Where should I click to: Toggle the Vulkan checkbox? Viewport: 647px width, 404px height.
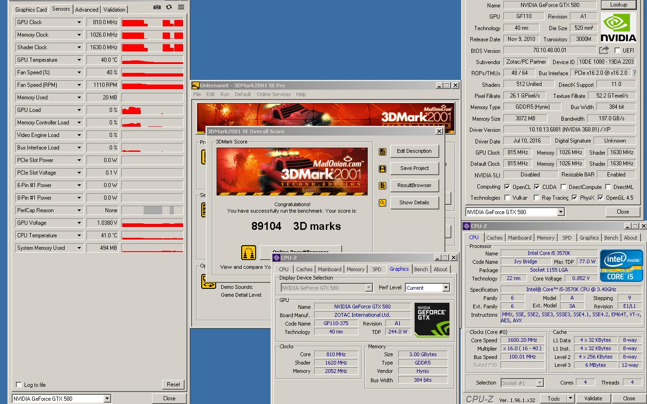[x=507, y=197]
